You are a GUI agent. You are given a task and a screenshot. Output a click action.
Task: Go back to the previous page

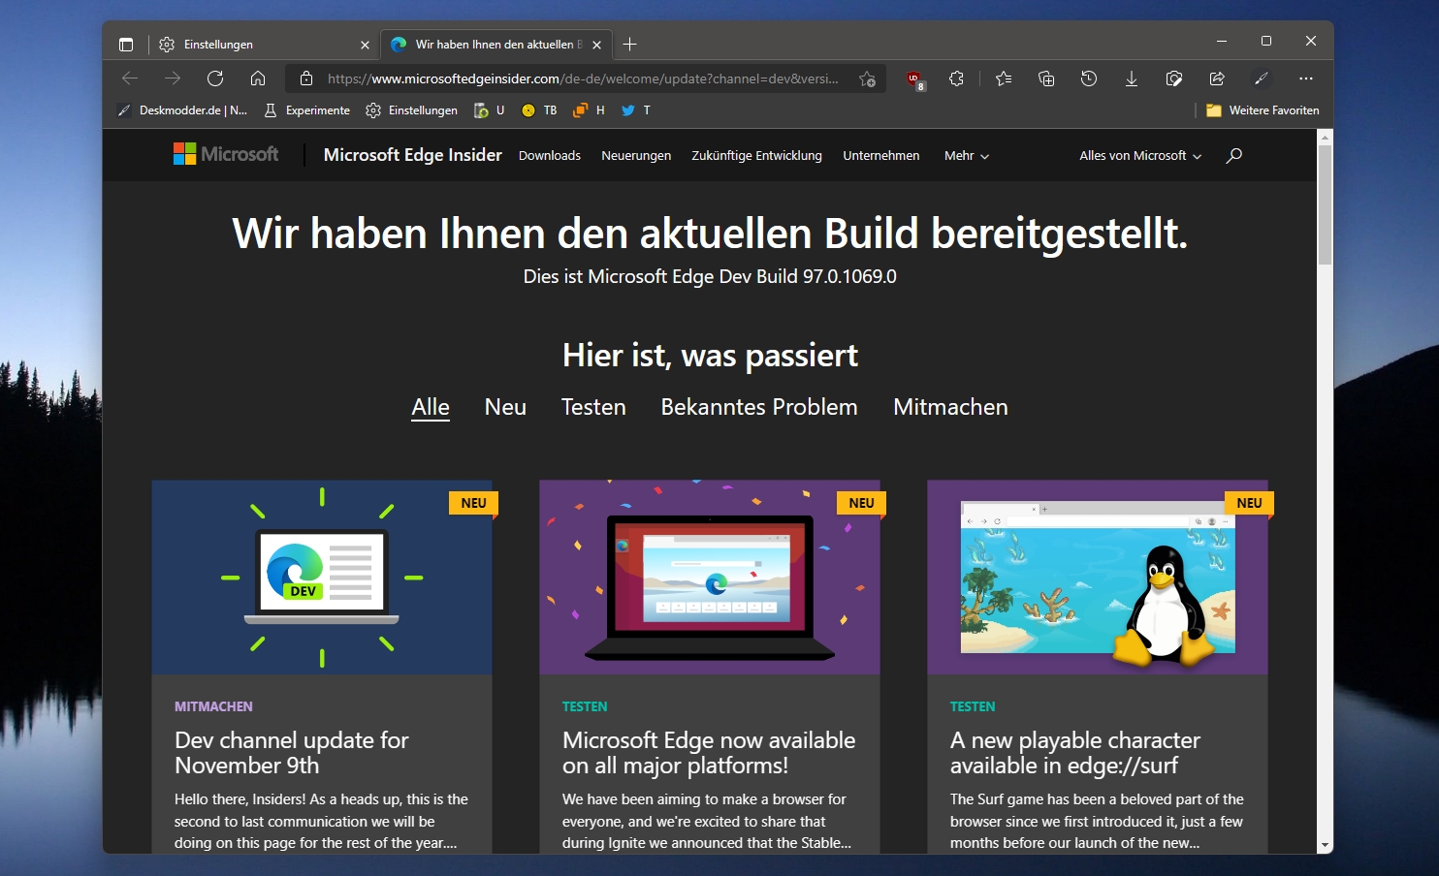click(130, 78)
